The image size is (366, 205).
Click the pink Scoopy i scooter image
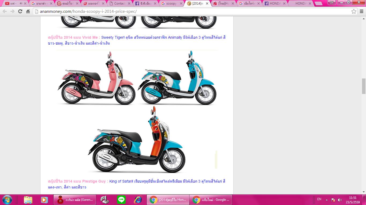click(96, 77)
